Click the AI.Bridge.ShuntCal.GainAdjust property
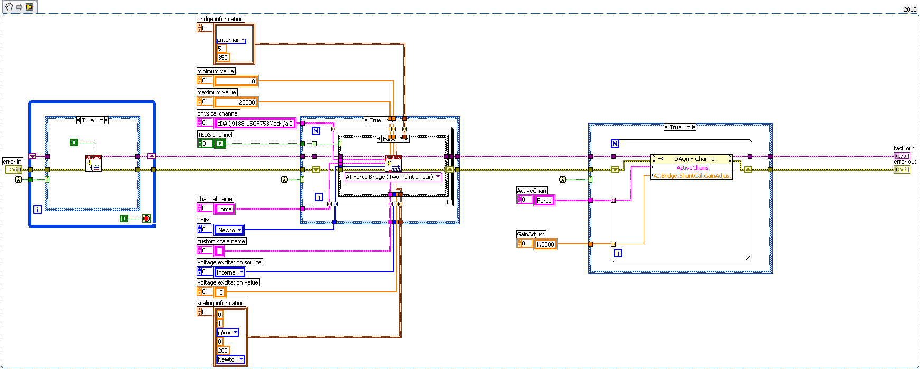 pyautogui.click(x=692, y=176)
